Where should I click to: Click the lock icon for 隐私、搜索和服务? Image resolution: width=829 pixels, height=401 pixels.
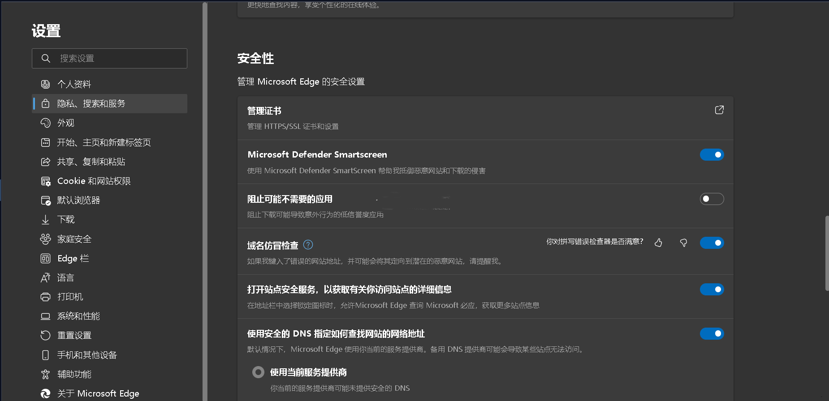(x=45, y=103)
